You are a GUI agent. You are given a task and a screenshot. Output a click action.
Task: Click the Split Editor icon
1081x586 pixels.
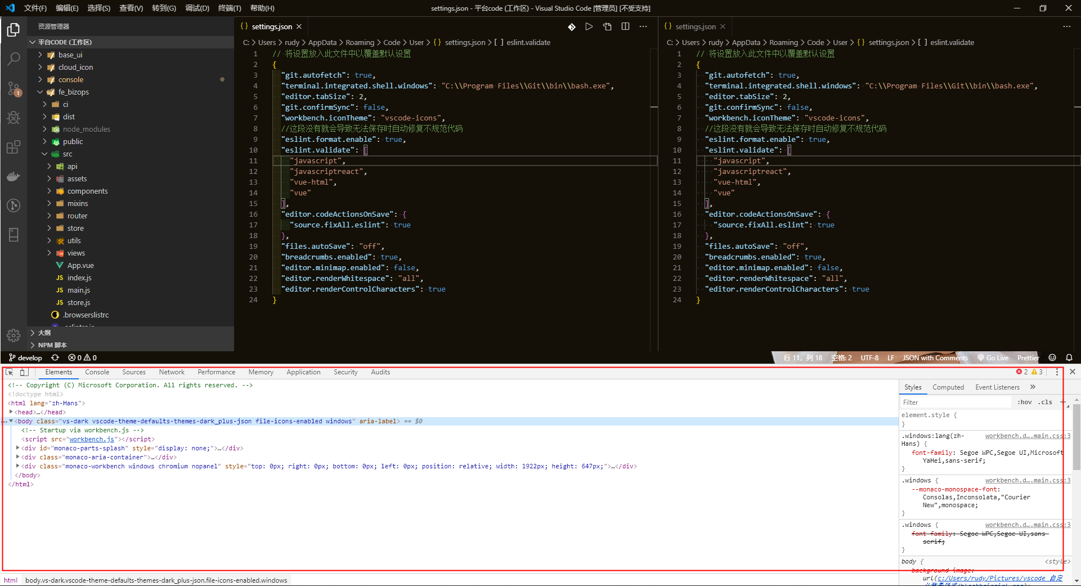625,26
